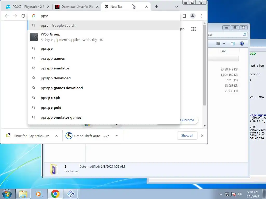Choose the 'ppsspp games' suggestion

104,59
